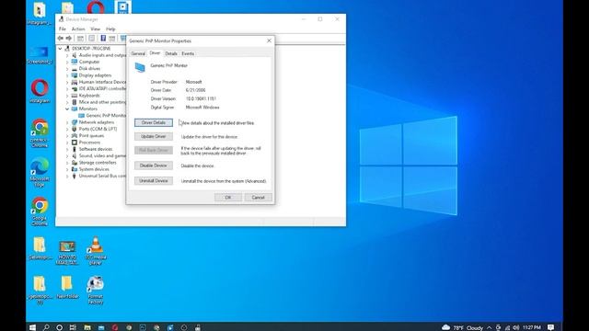Show hidden system tray icons chevron

(489, 327)
